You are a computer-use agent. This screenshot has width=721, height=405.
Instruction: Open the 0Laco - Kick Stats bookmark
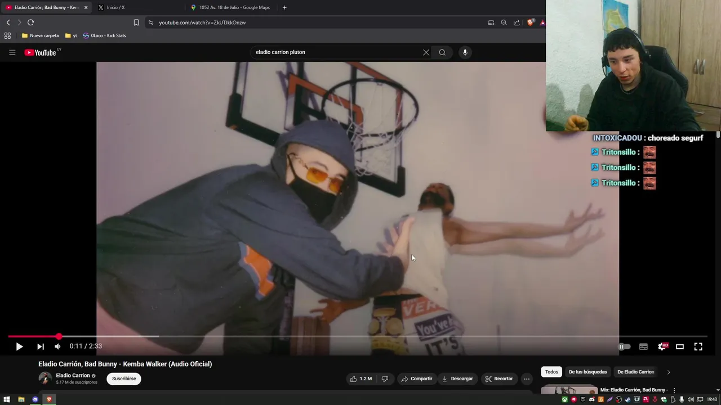pos(104,35)
